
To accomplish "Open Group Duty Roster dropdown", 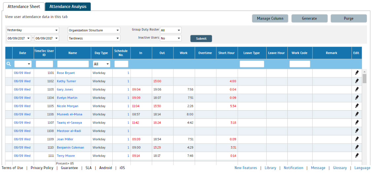I will pos(171,30).
